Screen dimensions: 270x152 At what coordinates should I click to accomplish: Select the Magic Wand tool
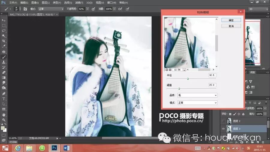coord(4,36)
